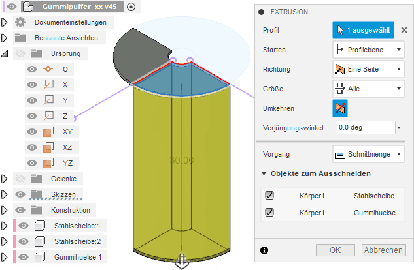This screenshot has width=414, height=270.
Task: Click the Verjüngungswinkel input field
Action: tap(365, 127)
